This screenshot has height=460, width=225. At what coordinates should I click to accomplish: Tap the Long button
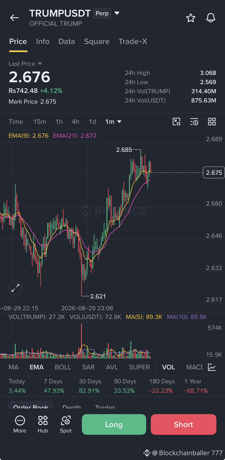coord(114,424)
